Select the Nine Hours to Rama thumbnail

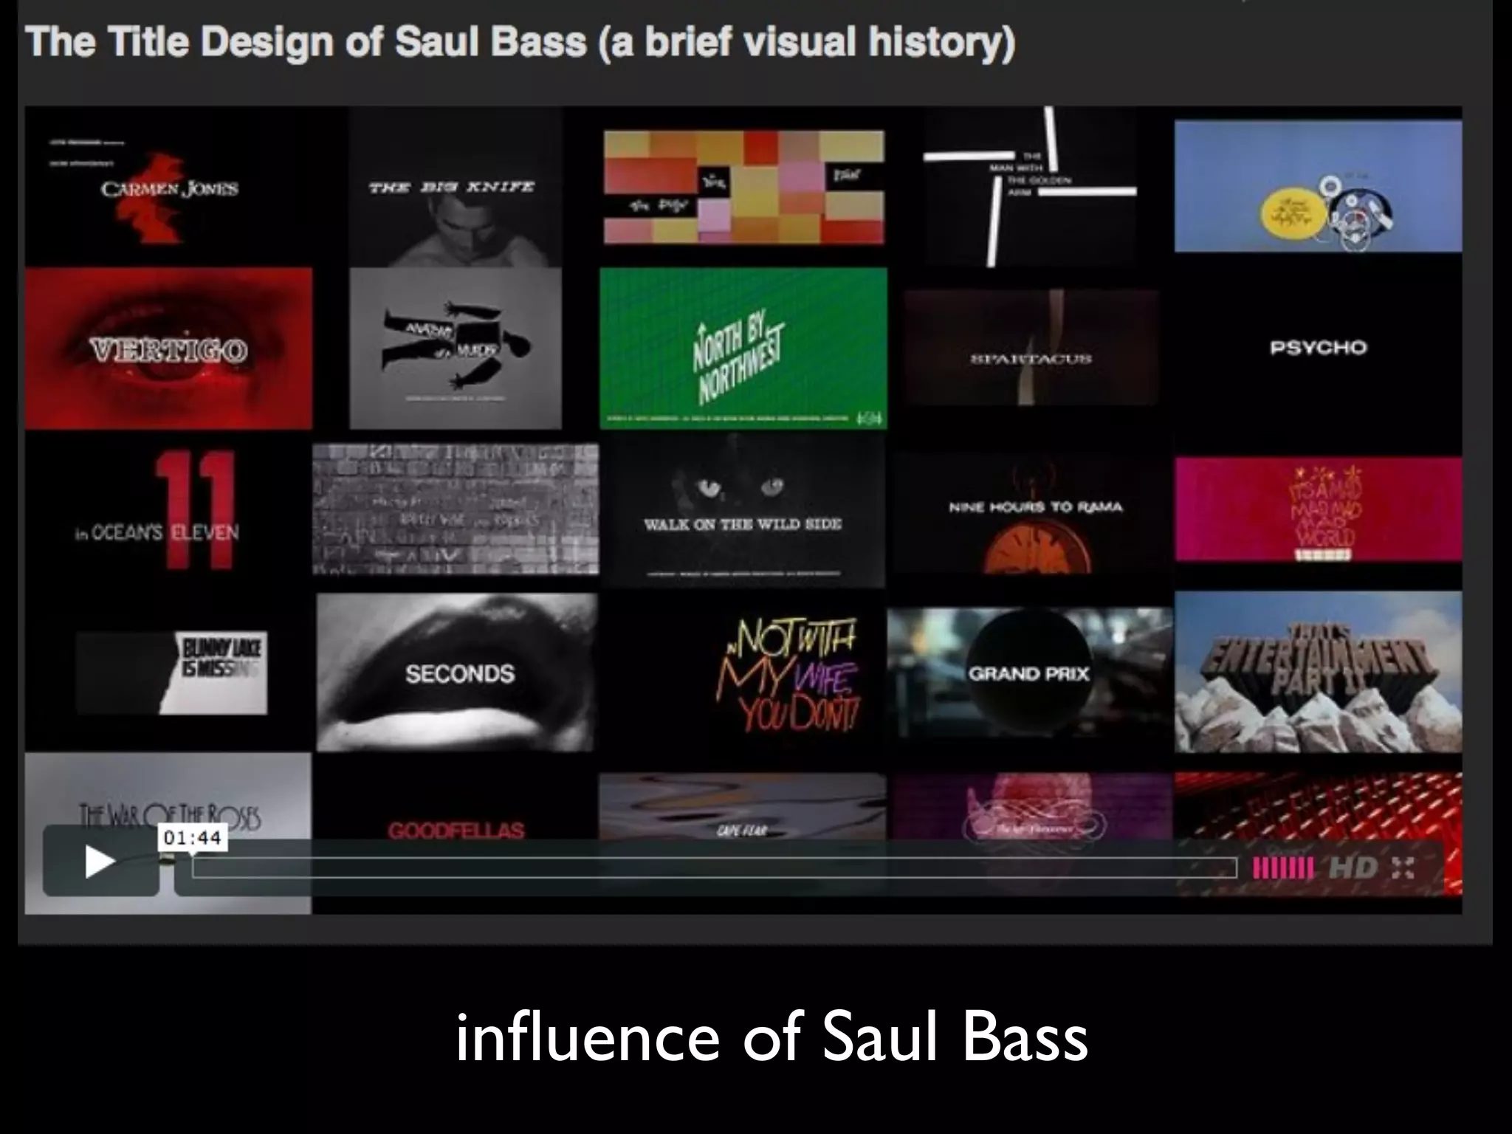(1031, 511)
